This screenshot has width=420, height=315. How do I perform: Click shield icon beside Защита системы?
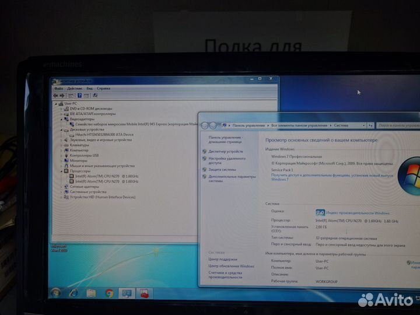pyautogui.click(x=204, y=170)
